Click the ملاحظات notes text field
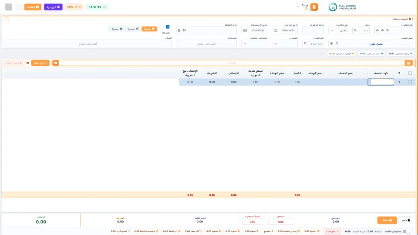The width and height of the screenshot is (418, 235). tap(206, 44)
